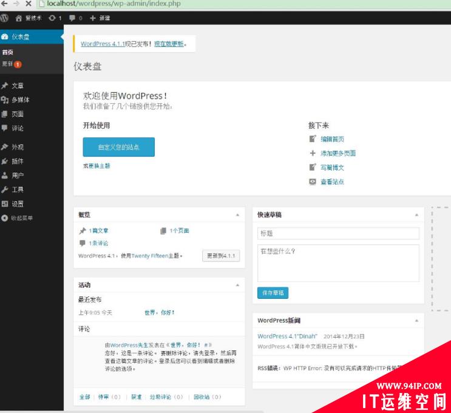Click the orange update count badge in sidebar
Image resolution: width=451 pixels, height=413 pixels.
(18, 64)
